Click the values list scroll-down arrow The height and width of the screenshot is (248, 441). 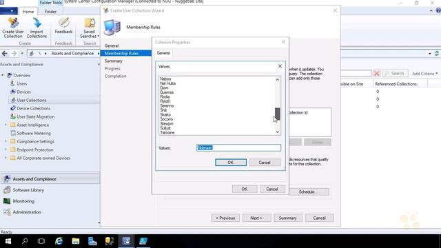[x=278, y=132]
